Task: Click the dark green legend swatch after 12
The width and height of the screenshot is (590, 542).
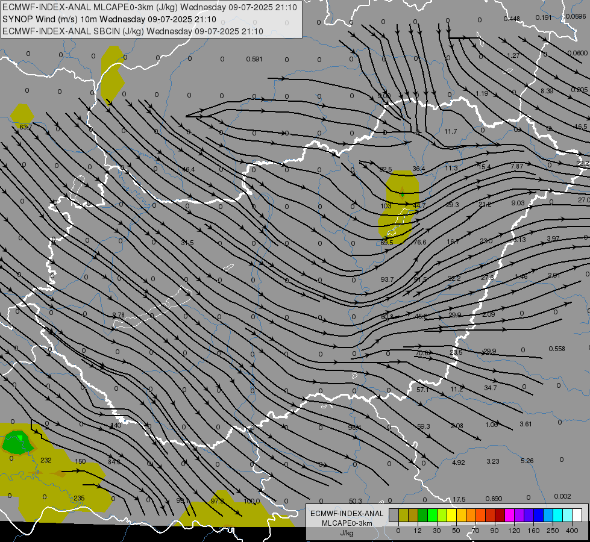Action: (x=422, y=516)
